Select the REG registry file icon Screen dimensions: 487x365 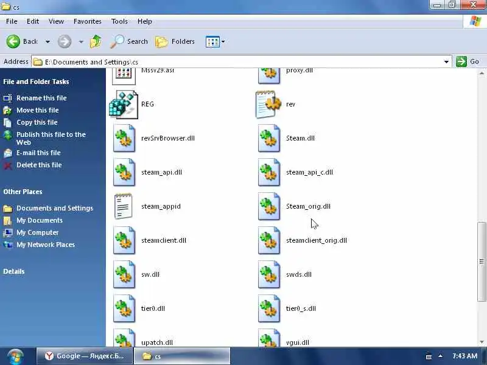(x=124, y=105)
